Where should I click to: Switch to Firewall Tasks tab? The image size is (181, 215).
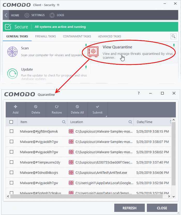tap(46, 36)
